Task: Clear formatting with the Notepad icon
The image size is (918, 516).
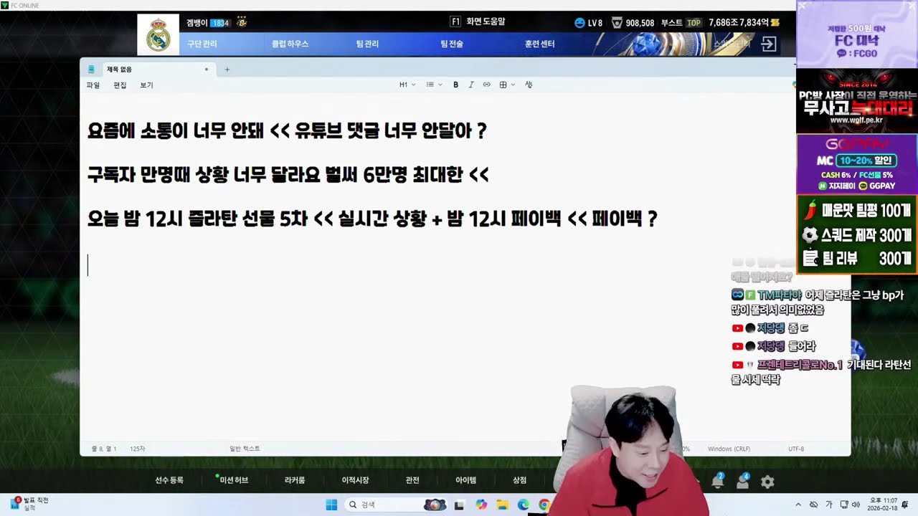Action: click(529, 85)
